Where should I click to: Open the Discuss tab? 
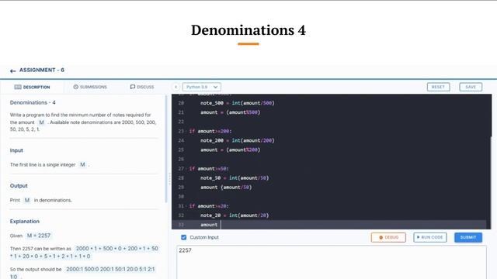click(x=142, y=87)
